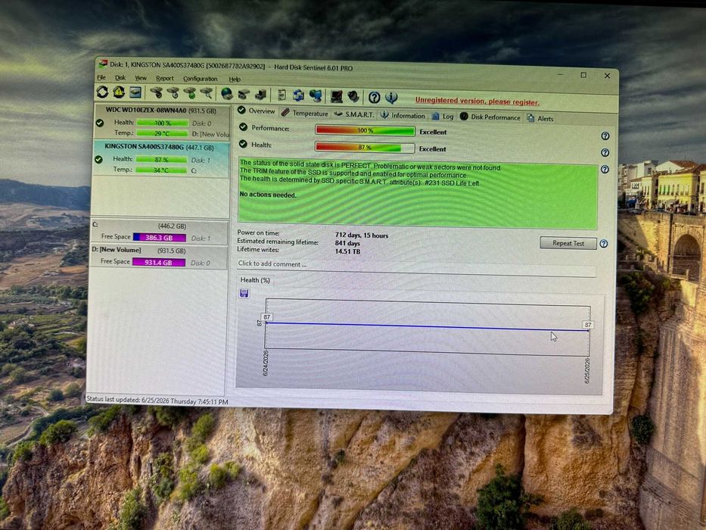Click the speaker sound toolbar icon
Viewport: 706px width, 530px height.
(x=353, y=96)
